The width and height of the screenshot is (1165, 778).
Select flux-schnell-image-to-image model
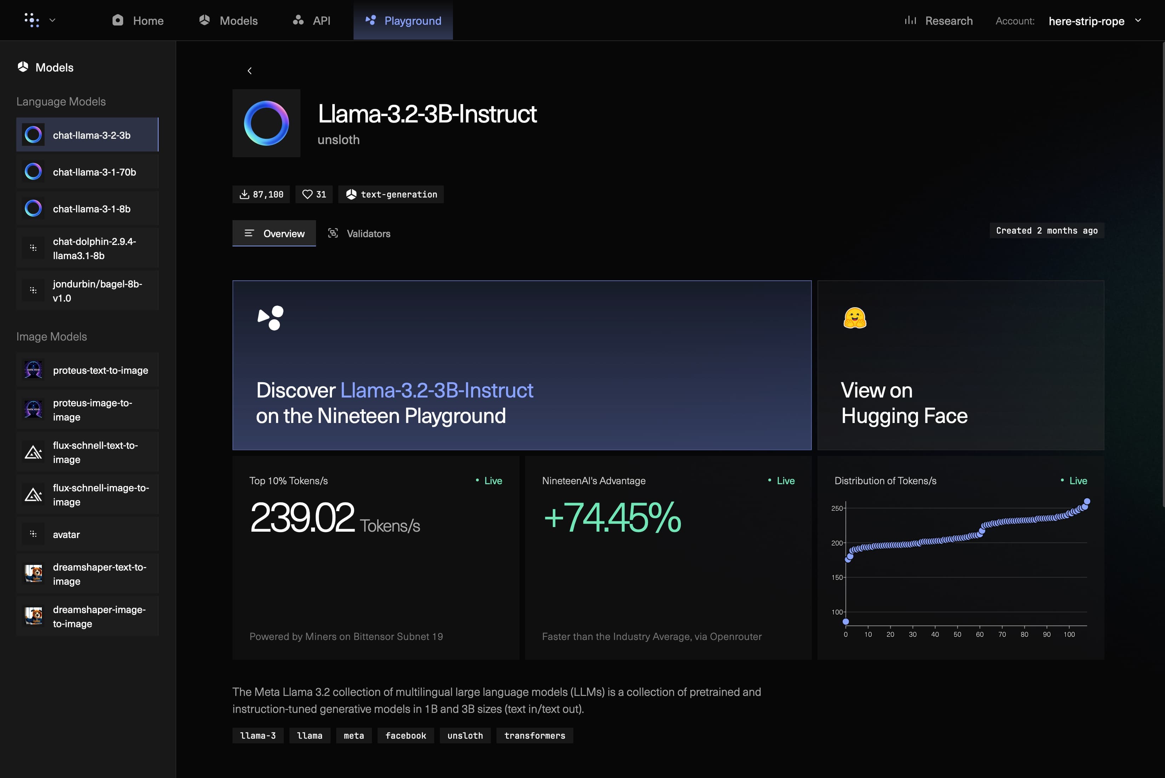(x=87, y=495)
